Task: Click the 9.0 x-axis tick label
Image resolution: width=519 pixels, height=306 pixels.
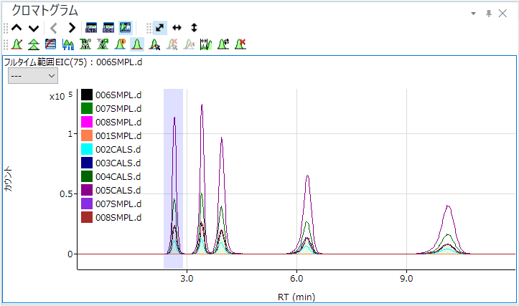Action: point(406,279)
